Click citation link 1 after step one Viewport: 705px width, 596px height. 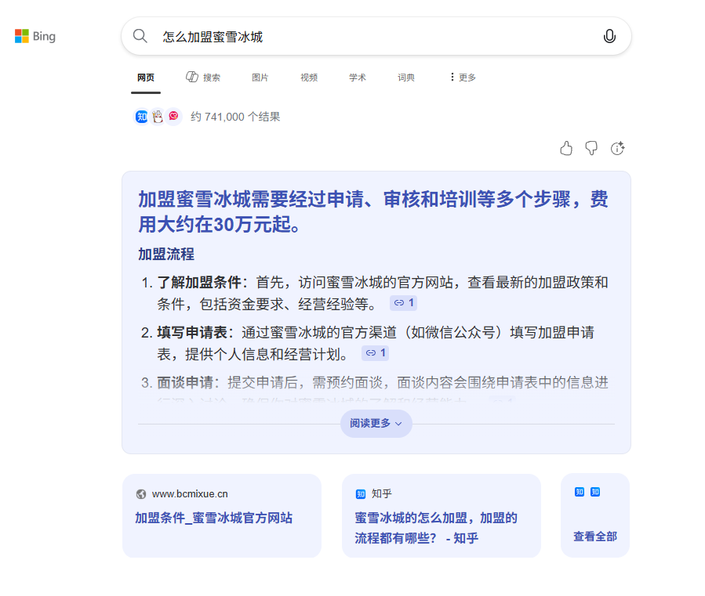(x=404, y=303)
